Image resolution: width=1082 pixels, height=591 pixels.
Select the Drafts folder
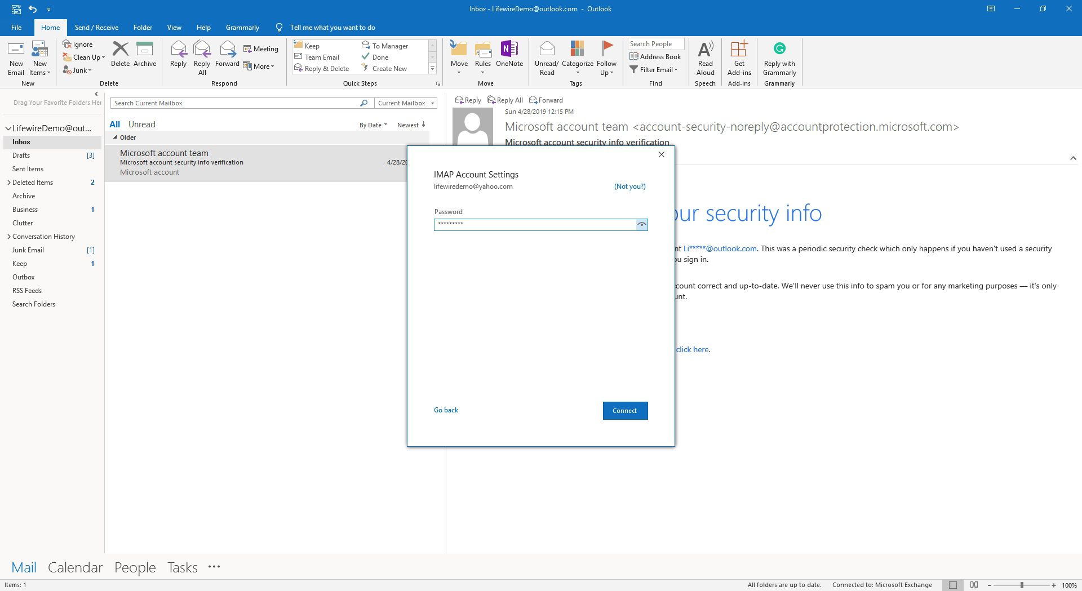[52, 155]
